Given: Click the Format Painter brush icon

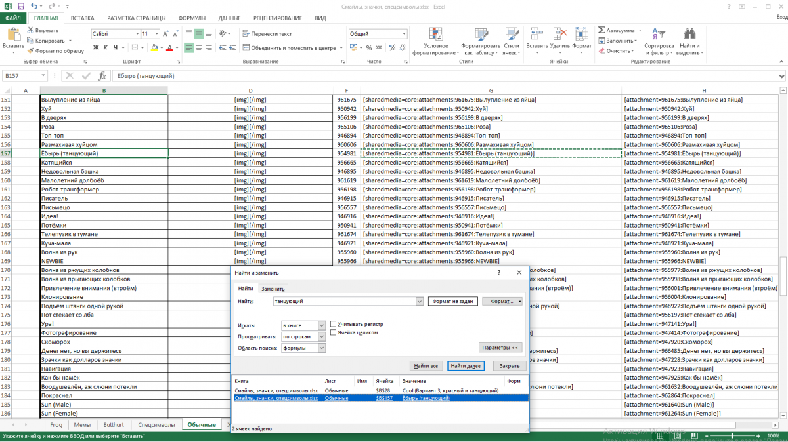Looking at the screenshot, I should 31,50.
